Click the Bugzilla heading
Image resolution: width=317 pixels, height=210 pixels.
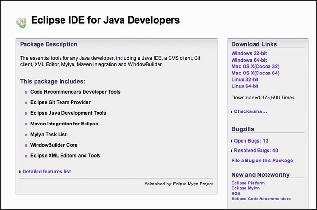pyautogui.click(x=243, y=129)
